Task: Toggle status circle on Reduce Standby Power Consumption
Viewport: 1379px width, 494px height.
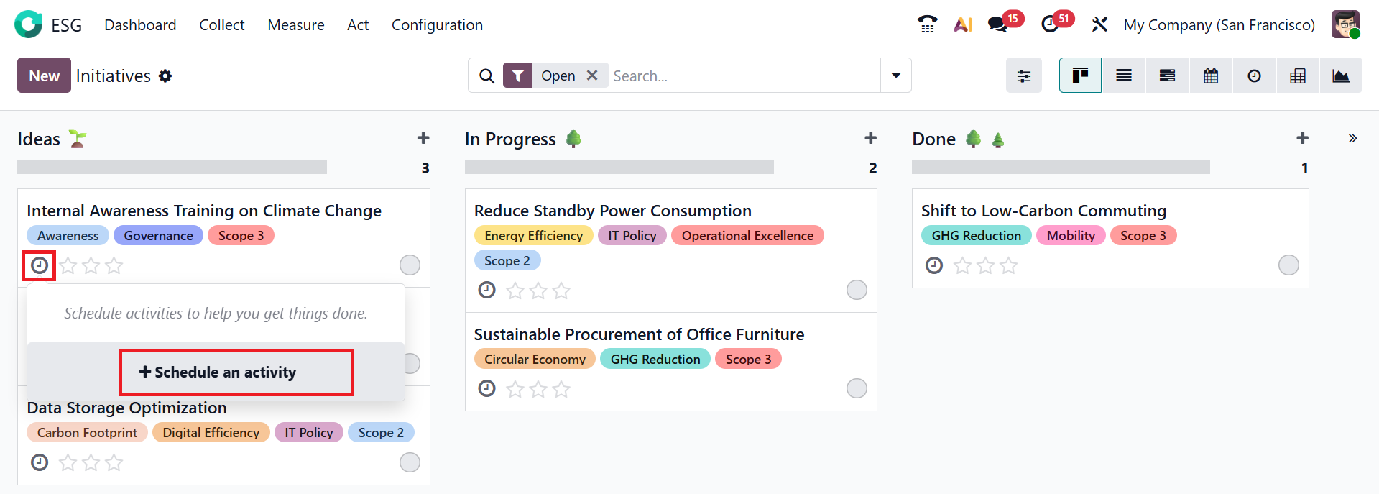Action: [x=857, y=290]
